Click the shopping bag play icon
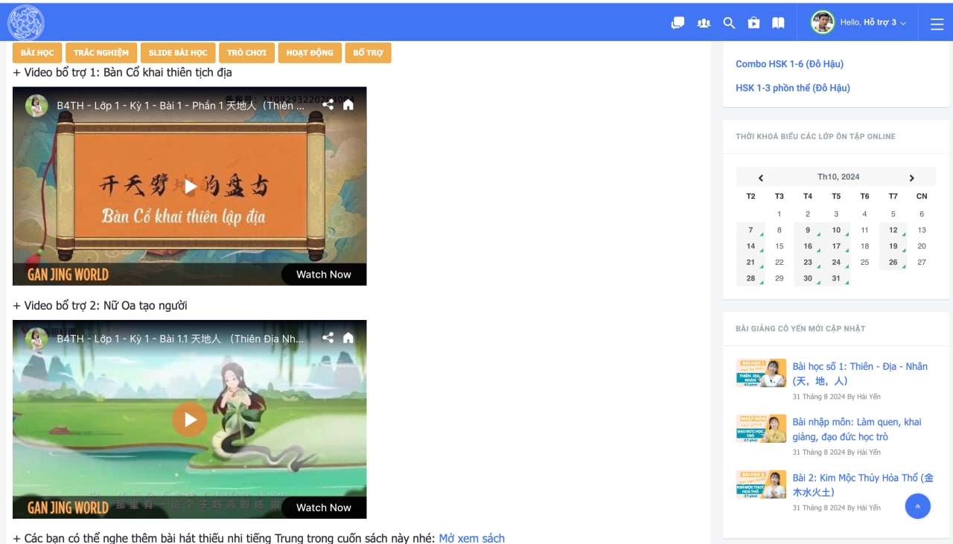Screen dimensions: 953x544 tap(754, 23)
